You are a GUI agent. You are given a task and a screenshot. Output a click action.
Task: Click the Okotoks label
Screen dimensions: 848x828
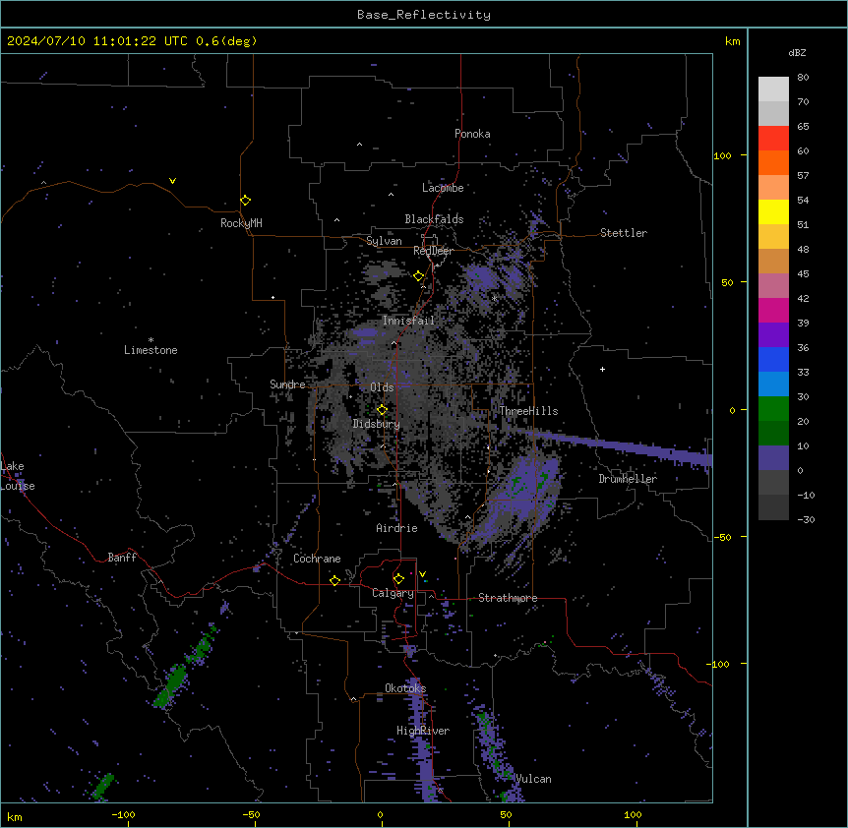(405, 688)
